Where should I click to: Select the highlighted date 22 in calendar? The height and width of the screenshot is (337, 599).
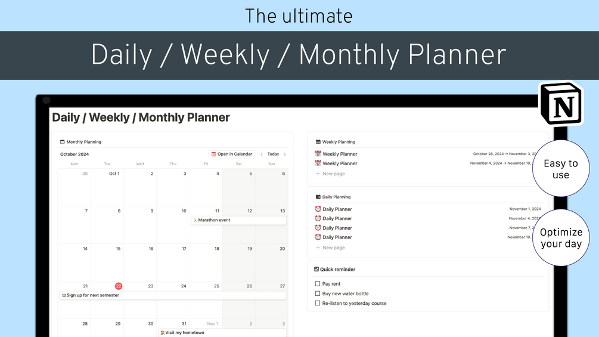point(119,286)
